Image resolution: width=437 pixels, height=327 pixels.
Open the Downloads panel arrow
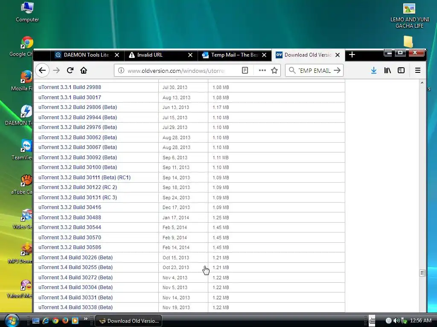(374, 70)
